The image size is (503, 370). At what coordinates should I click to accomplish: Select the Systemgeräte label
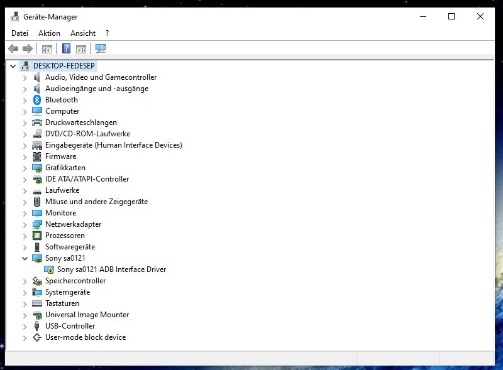pos(68,292)
